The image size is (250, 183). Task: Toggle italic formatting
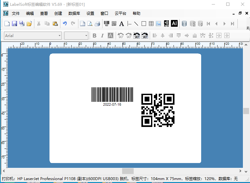[x=103, y=35]
